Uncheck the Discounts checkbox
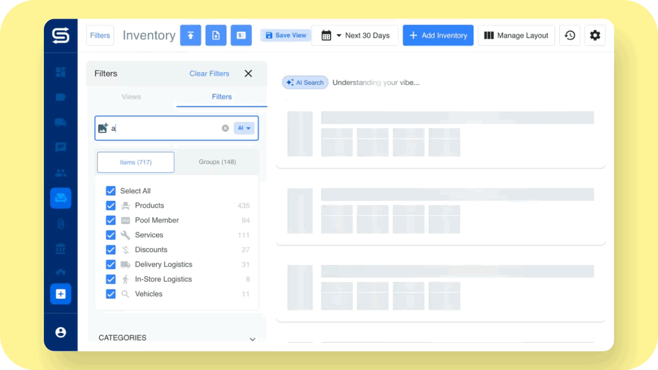The height and width of the screenshot is (370, 658). pos(111,250)
